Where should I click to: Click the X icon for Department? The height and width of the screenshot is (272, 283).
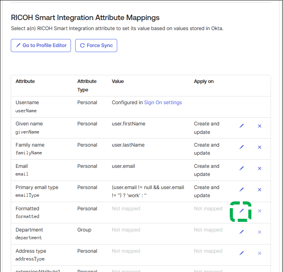[259, 232]
